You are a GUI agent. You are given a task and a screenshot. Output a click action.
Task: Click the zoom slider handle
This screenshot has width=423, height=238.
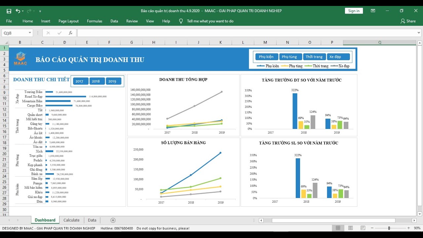click(389, 228)
